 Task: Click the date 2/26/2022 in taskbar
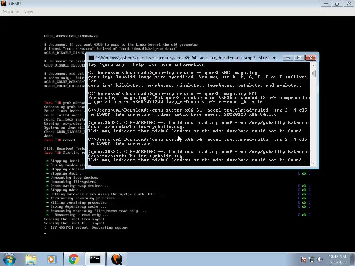point(338,263)
